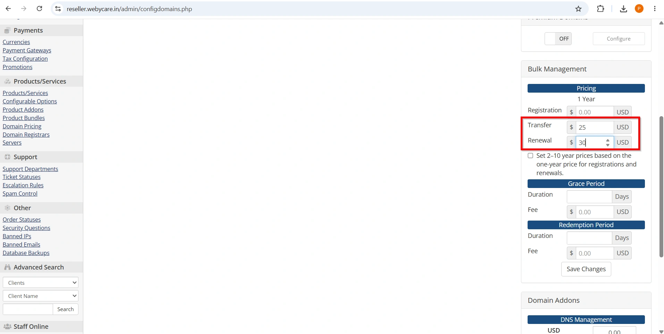Click the Transfer price field showing 25
The width and height of the screenshot is (664, 334).
(595, 127)
